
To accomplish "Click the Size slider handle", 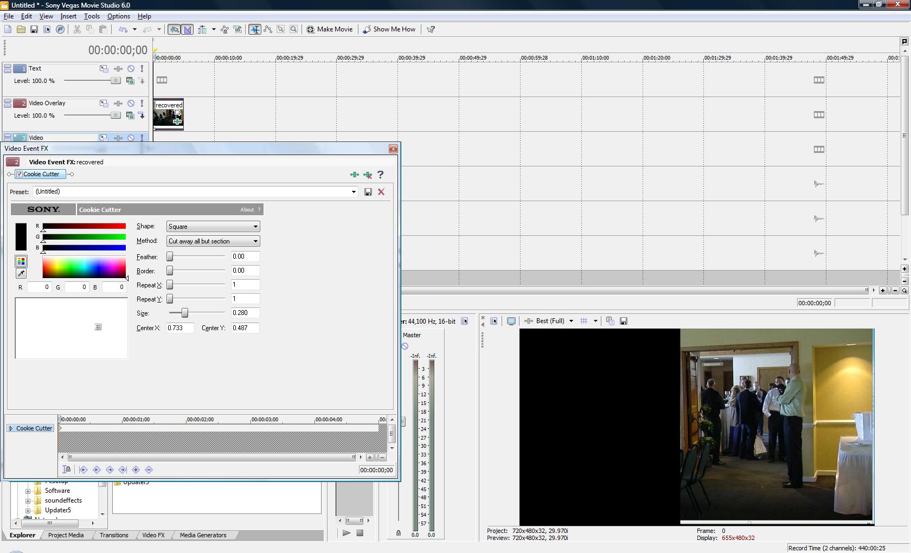I will [185, 313].
